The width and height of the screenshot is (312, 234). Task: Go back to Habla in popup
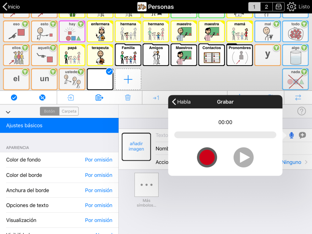181,102
